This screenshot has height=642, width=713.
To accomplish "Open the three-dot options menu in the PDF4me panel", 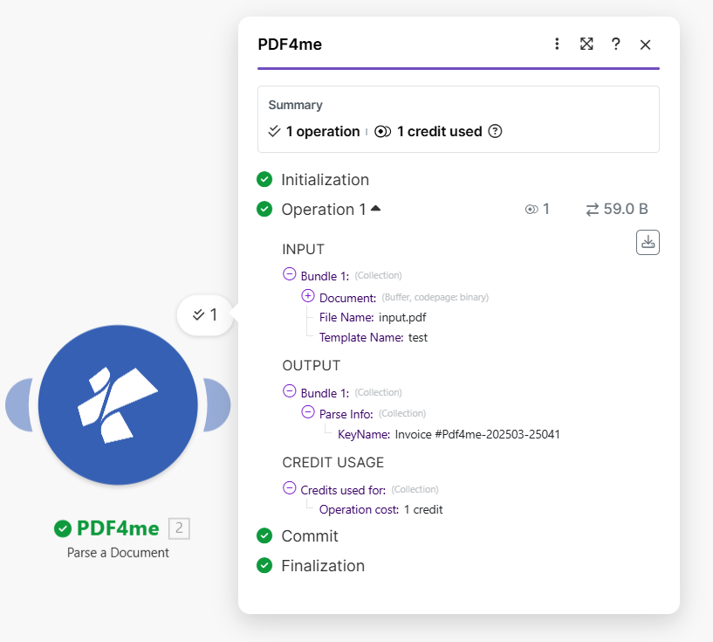I will [557, 45].
